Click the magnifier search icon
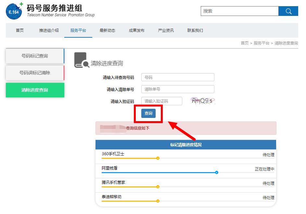Image resolution: width=306 pixels, height=214 pixels. coord(288,11)
